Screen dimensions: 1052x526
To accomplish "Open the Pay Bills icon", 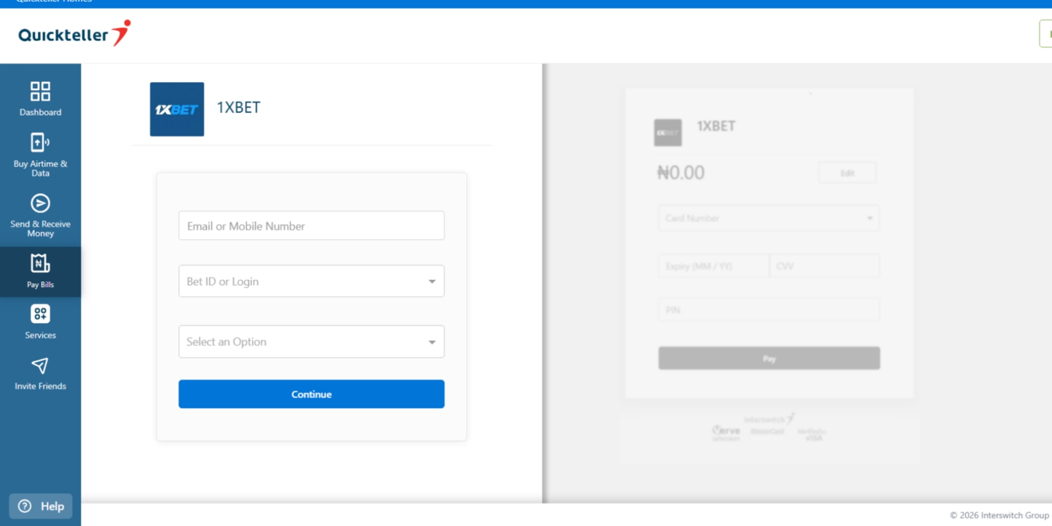I will (40, 263).
